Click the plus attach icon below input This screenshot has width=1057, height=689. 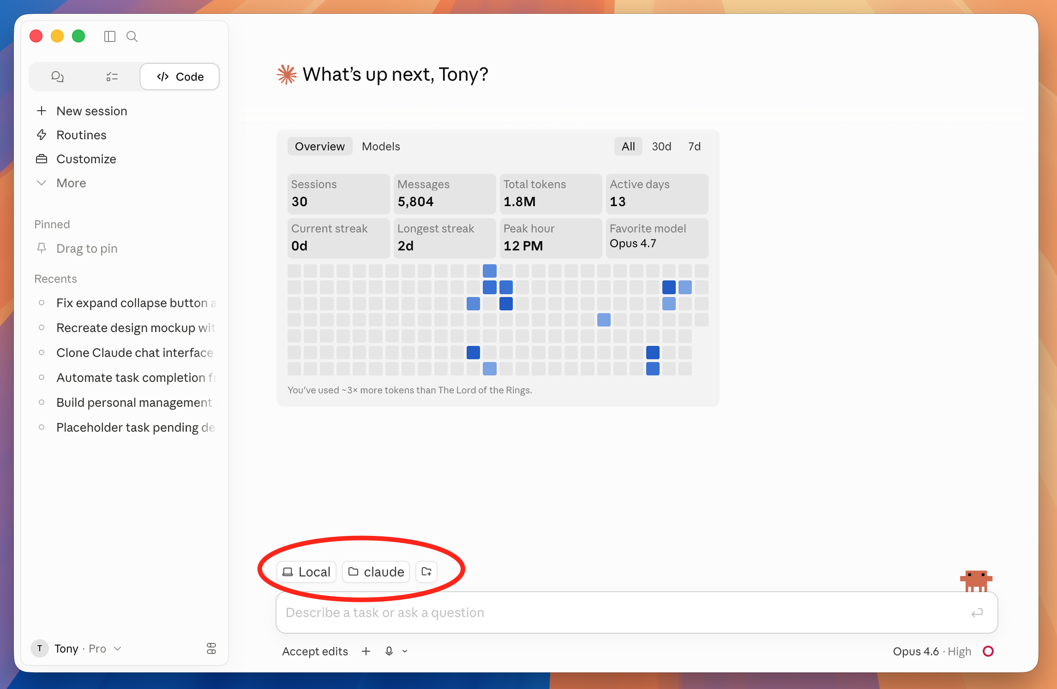pos(366,652)
